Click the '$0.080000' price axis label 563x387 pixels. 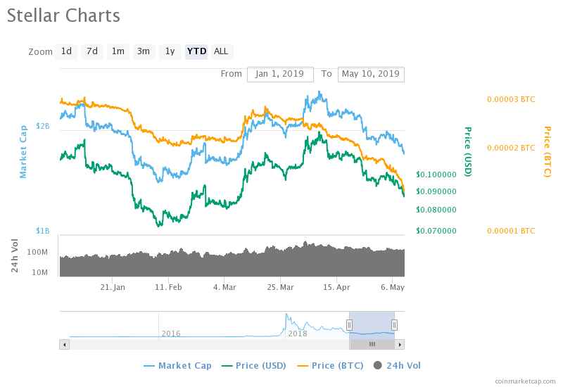point(436,210)
